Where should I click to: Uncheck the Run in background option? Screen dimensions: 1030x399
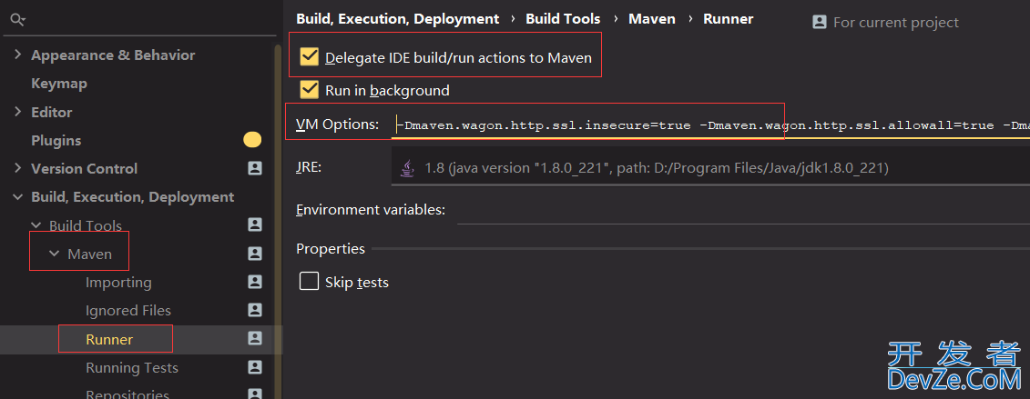coord(310,90)
